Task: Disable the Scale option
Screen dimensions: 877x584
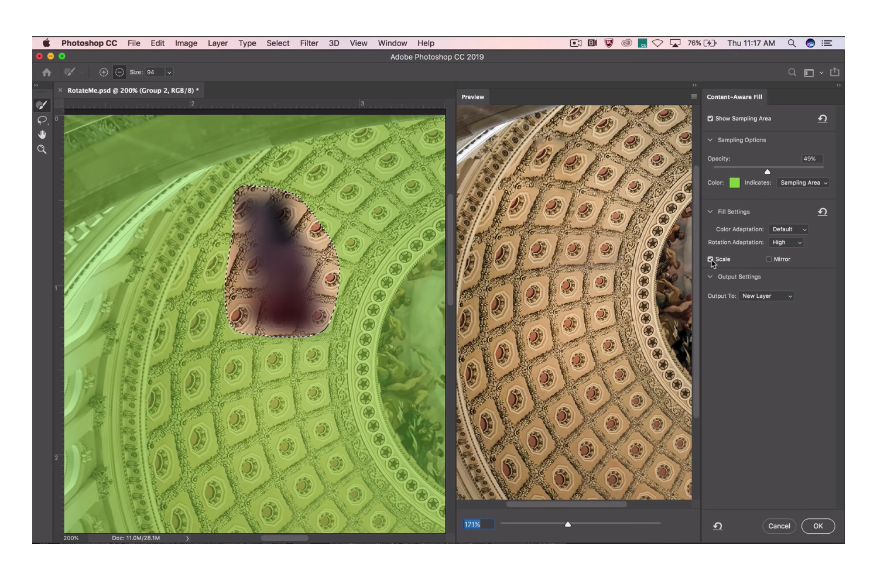Action: pyautogui.click(x=711, y=259)
